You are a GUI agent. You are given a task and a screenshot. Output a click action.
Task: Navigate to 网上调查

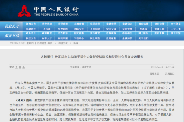click(x=95, y=38)
